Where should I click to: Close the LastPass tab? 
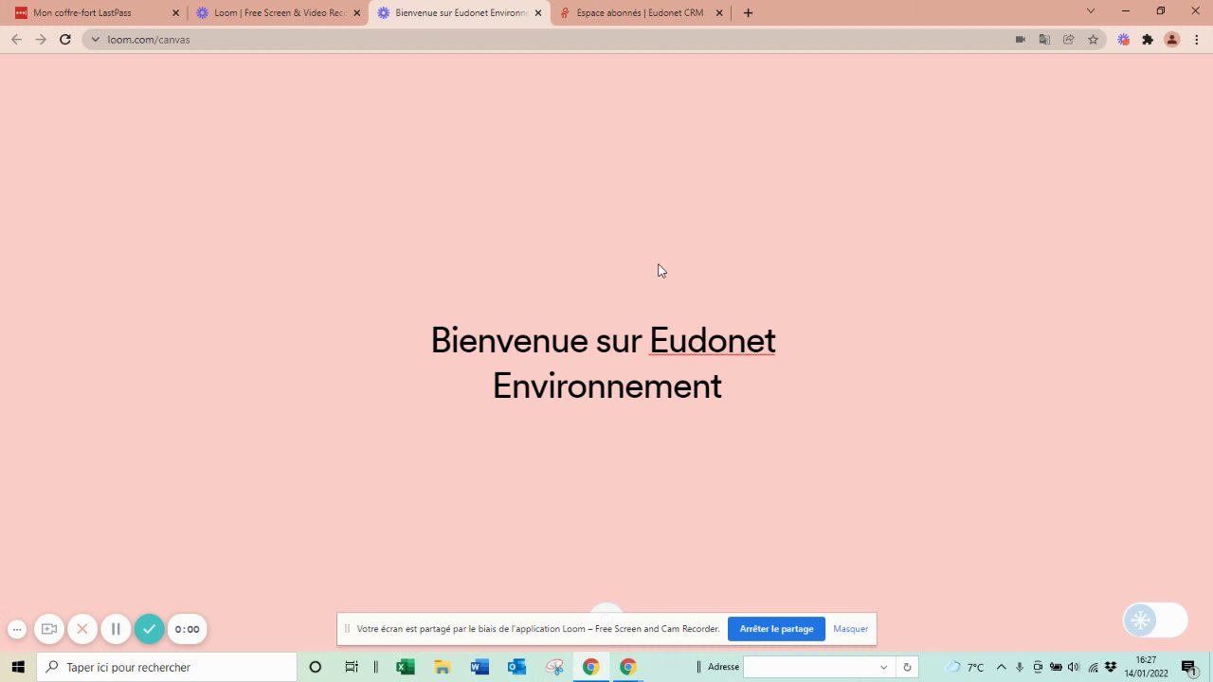click(175, 13)
